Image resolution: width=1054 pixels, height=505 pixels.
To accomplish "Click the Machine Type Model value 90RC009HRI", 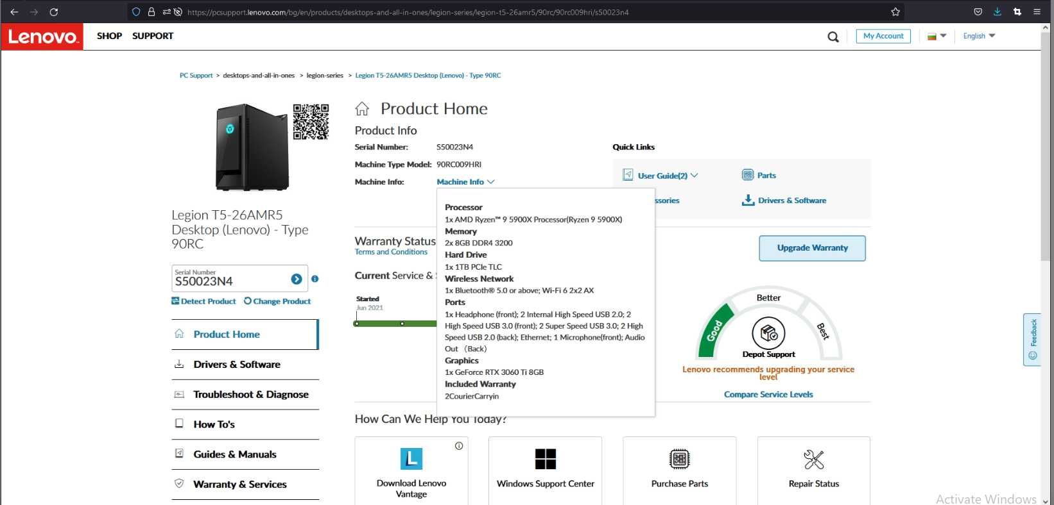I will [459, 165].
